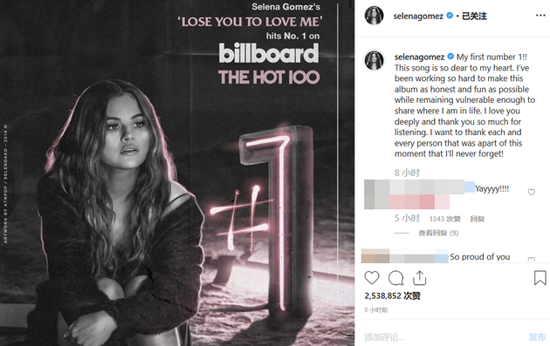Open selenagomez username in header
This screenshot has height=346, width=550.
click(x=418, y=16)
